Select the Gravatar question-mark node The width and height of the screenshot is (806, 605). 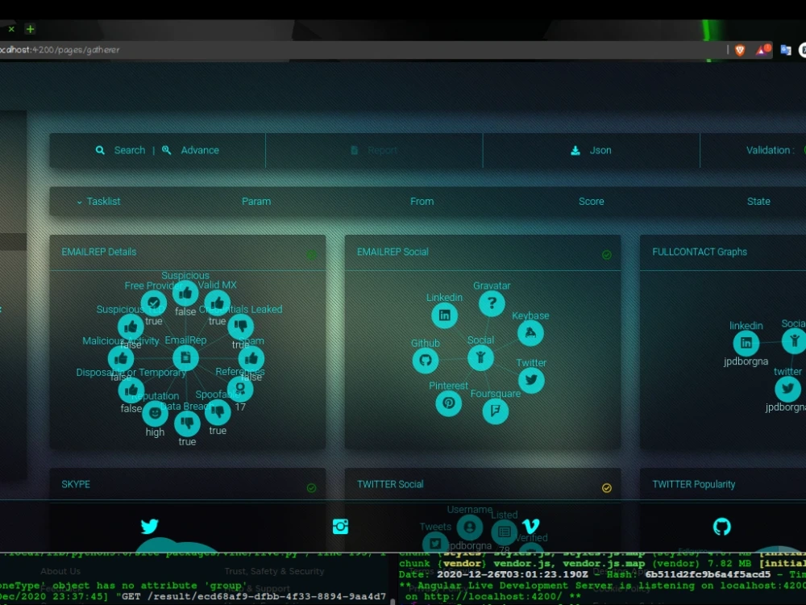point(492,303)
